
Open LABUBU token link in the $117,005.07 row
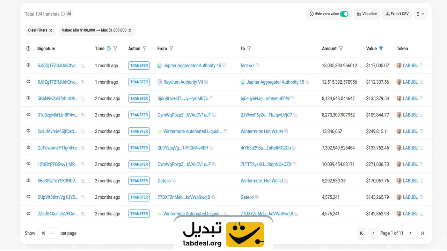tap(410, 66)
